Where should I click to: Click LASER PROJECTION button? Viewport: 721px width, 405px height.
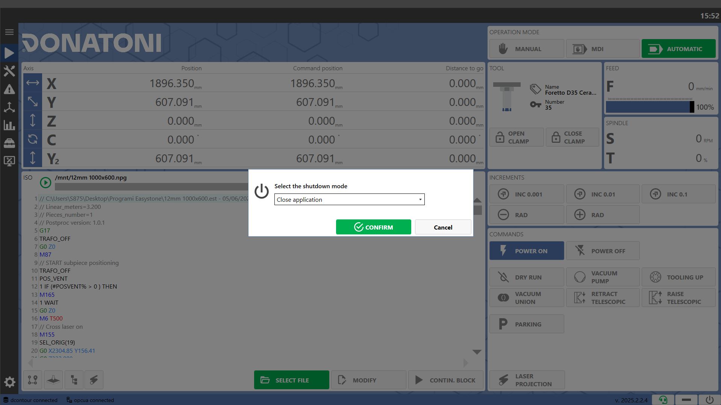coord(527,380)
